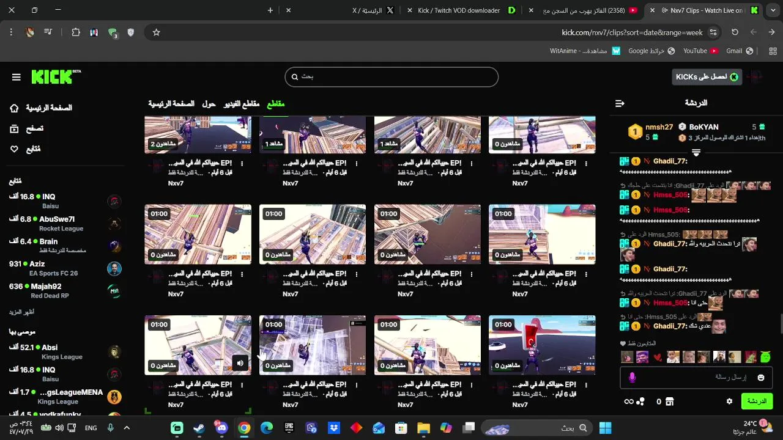Open the shield extension icon
The height and width of the screenshot is (440, 783).
(130, 32)
